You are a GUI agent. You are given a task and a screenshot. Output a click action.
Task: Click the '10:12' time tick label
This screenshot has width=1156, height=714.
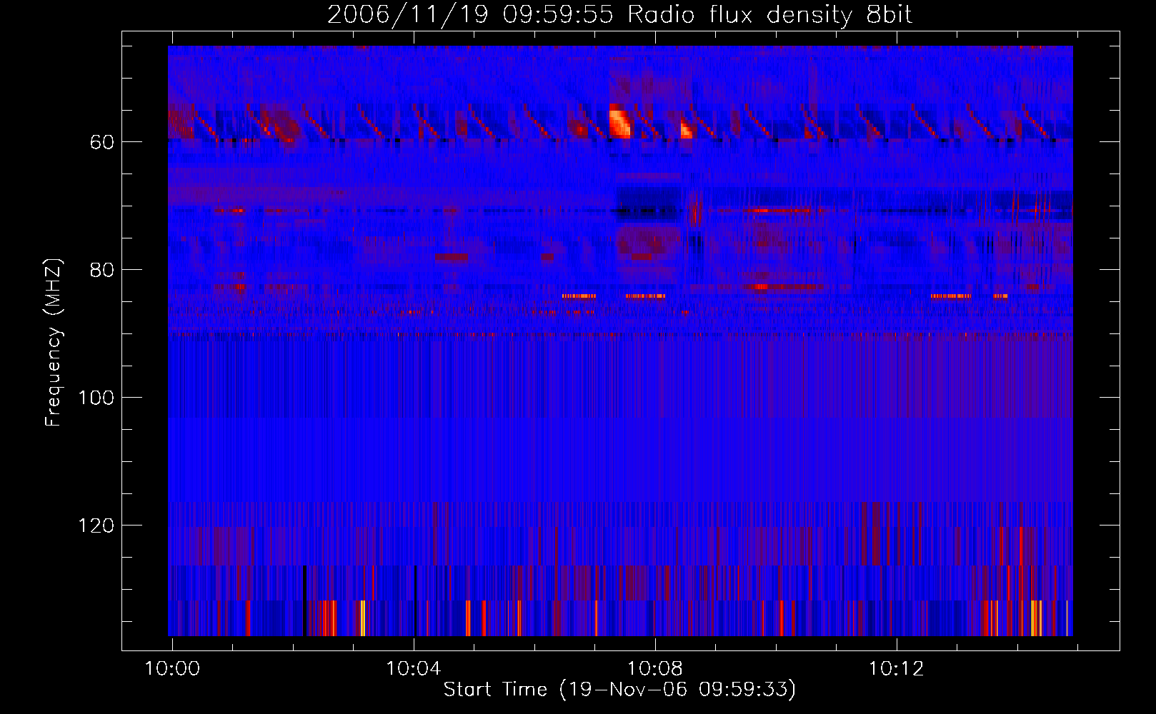pos(896,669)
